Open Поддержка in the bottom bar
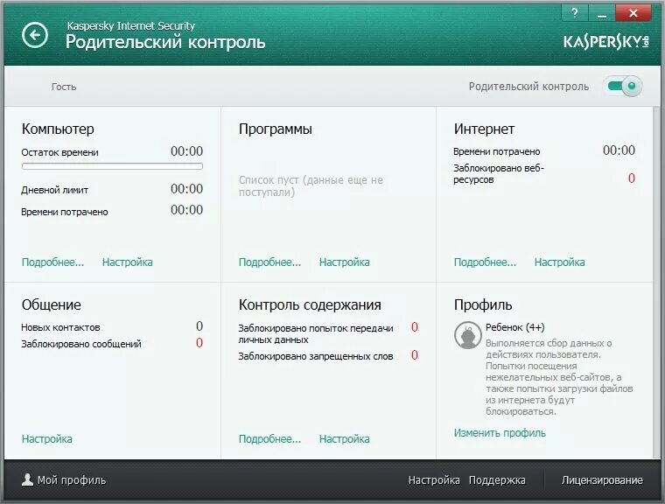Image resolution: width=665 pixels, height=504 pixels. click(x=497, y=479)
